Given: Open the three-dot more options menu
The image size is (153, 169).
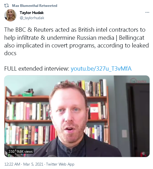Looking at the screenshot, I should point(147,13).
